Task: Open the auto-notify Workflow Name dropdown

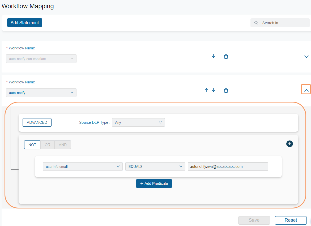Action: (x=41, y=93)
